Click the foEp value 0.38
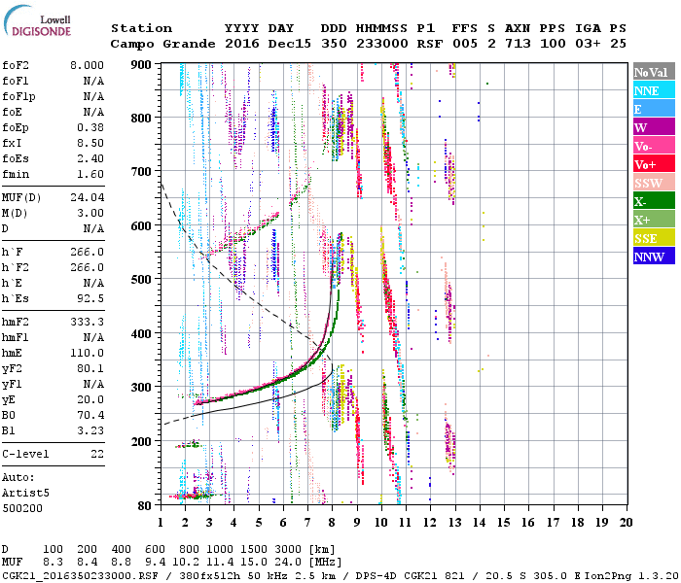This screenshot has width=681, height=583. tap(90, 127)
